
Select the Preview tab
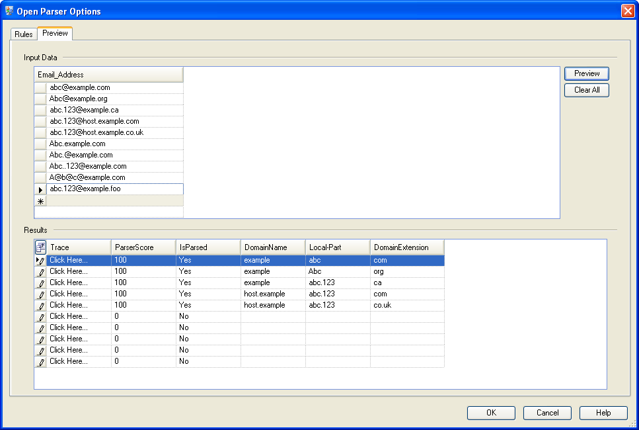[x=55, y=32]
